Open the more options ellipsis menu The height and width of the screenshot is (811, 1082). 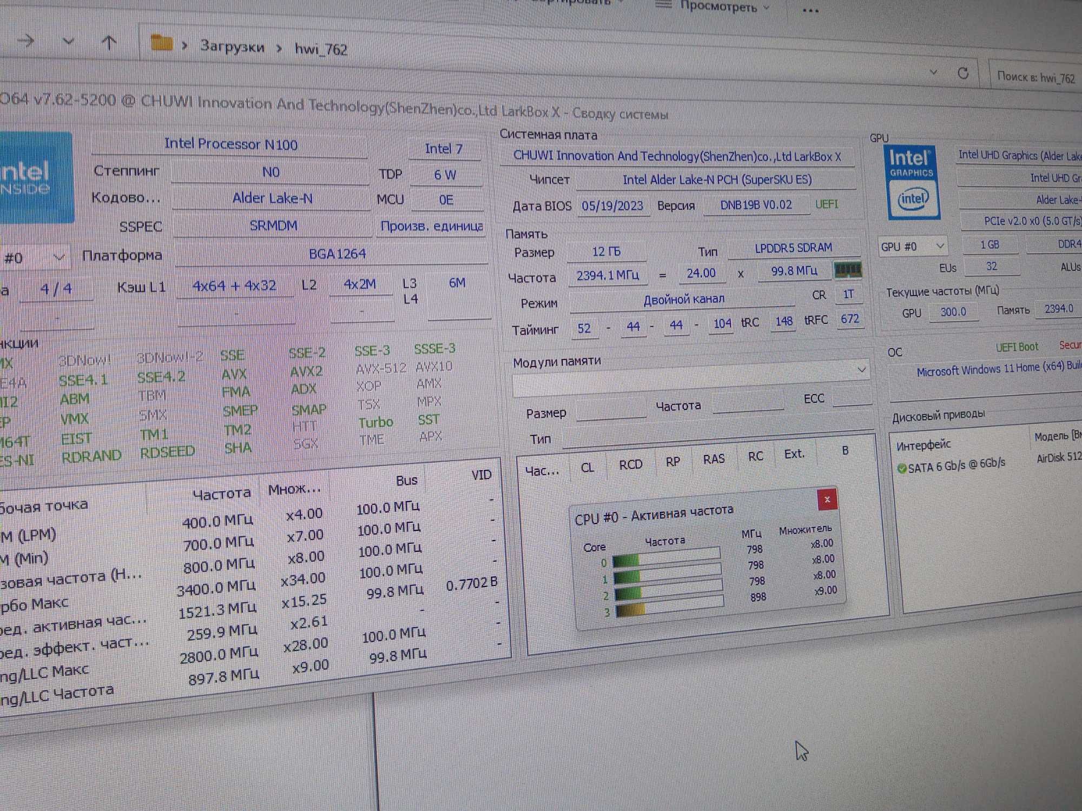tap(810, 10)
